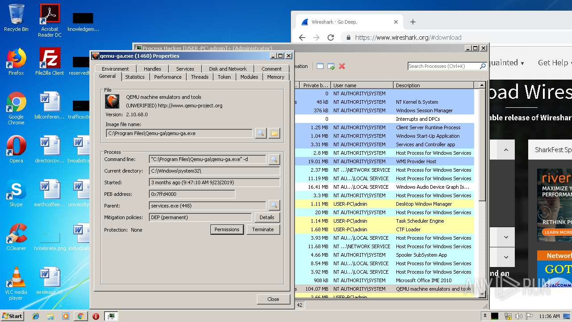Open new tab in Chrome

[413, 22]
